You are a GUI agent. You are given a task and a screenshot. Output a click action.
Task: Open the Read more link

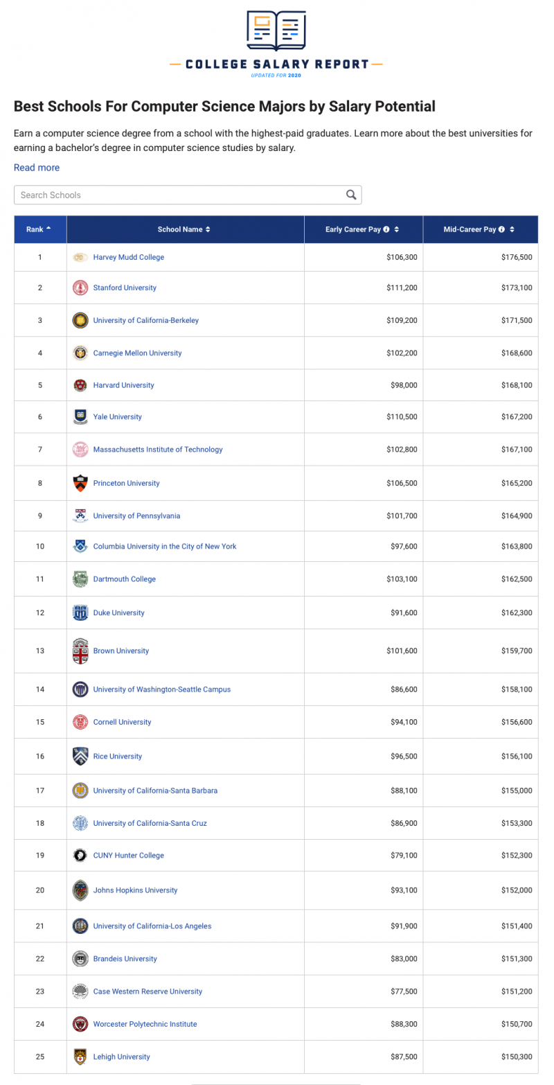pos(37,168)
